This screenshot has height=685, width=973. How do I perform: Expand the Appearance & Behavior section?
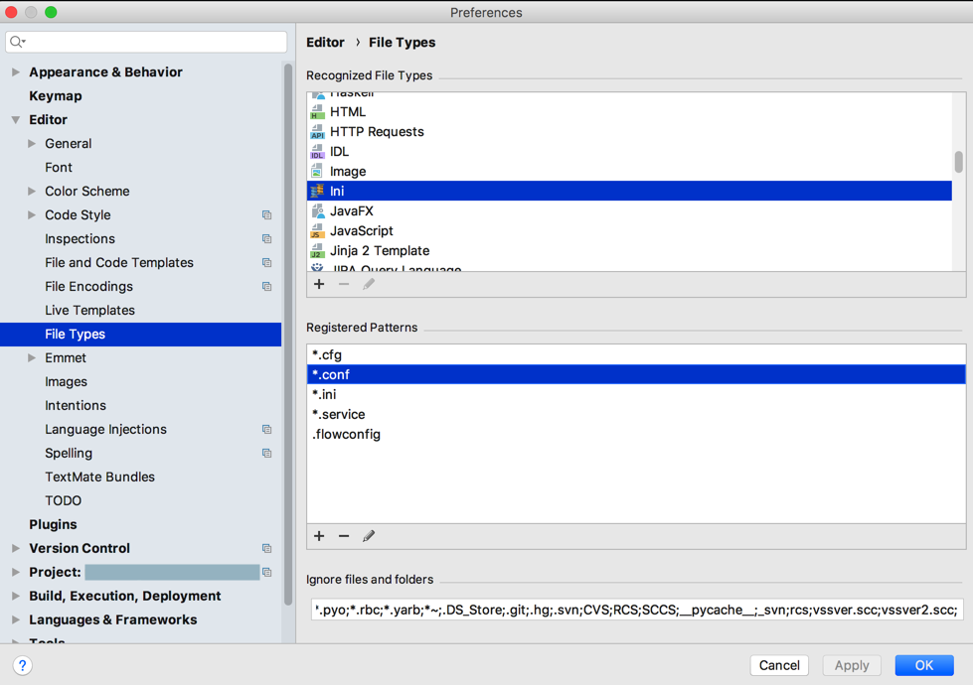coord(16,72)
